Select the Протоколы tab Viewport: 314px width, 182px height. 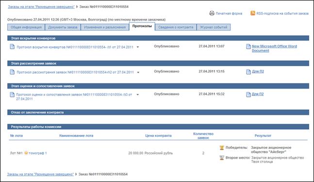coord(142,26)
